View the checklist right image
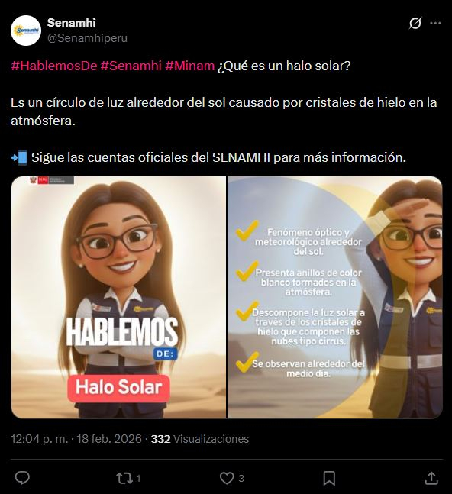The width and height of the screenshot is (452, 494). click(335, 298)
